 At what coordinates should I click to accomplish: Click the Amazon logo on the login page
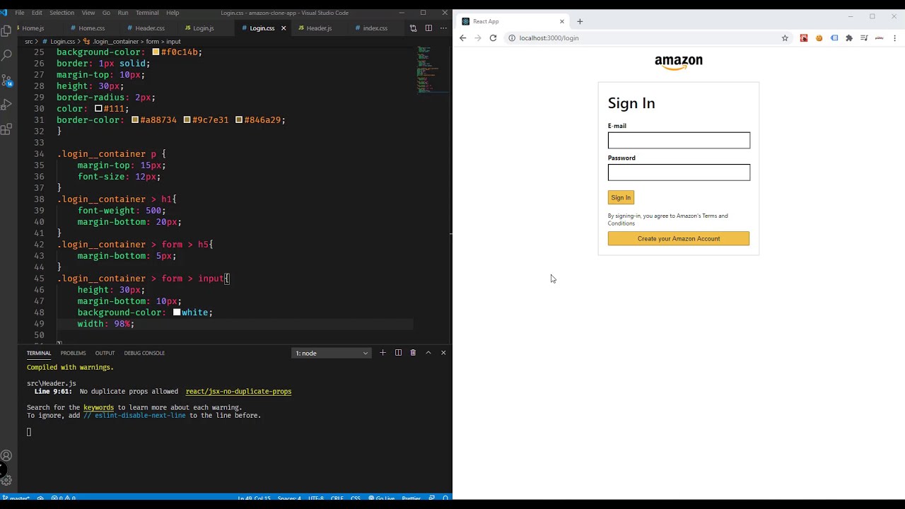click(x=679, y=63)
